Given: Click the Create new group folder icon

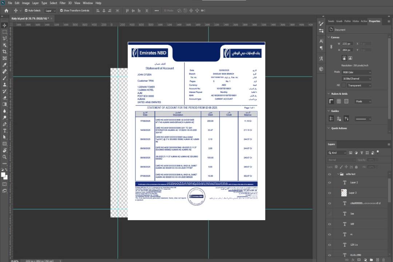Looking at the screenshot, I should [x=371, y=260].
